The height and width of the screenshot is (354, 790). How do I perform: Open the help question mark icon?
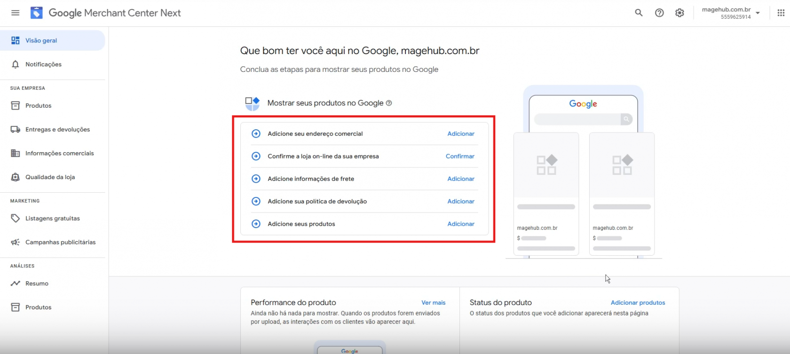click(x=659, y=13)
